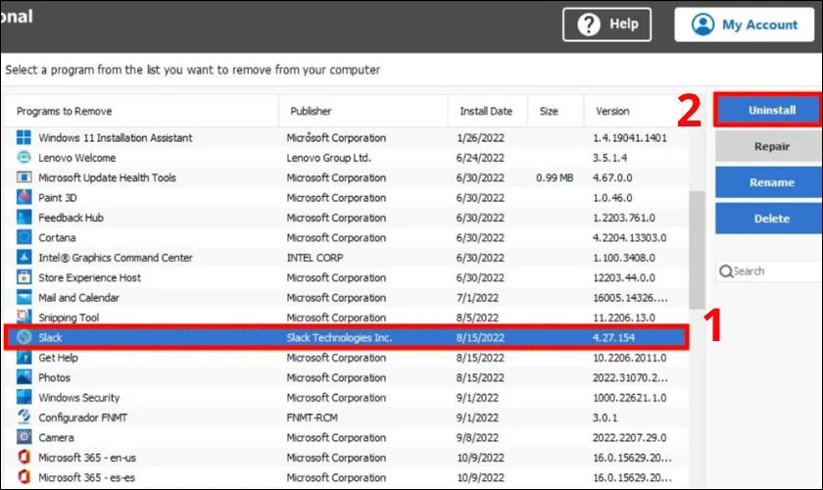
Task: Sort by Publisher column header
Action: 363,112
